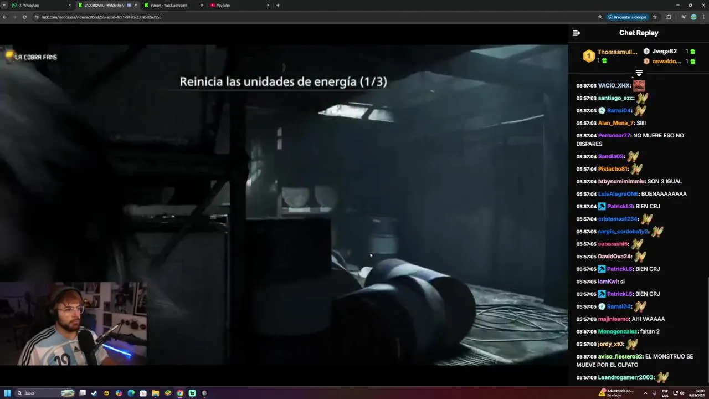Close the Kick Dashboard tab
This screenshot has width=709, height=399.
coord(202,5)
